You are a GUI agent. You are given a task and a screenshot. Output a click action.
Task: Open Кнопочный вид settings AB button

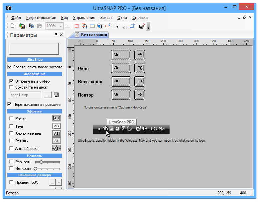(x=57, y=134)
